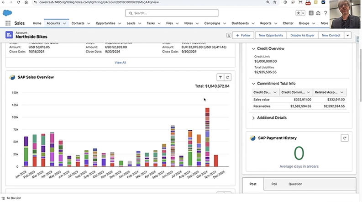Click the Sales value row label

pyautogui.click(x=261, y=100)
